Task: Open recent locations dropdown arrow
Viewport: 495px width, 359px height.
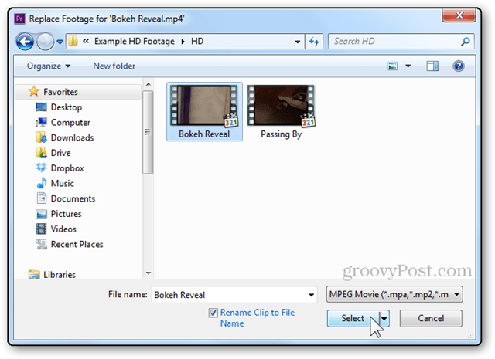Action: pos(60,42)
